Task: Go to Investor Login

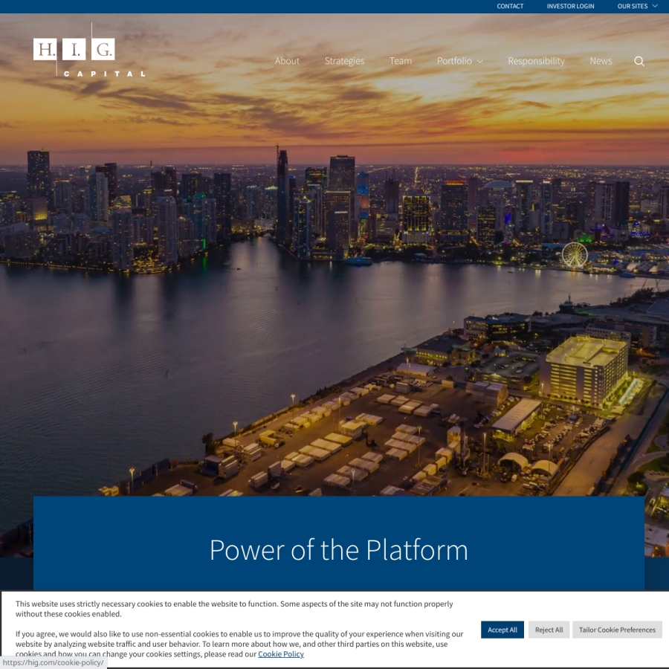Action: pos(570,7)
